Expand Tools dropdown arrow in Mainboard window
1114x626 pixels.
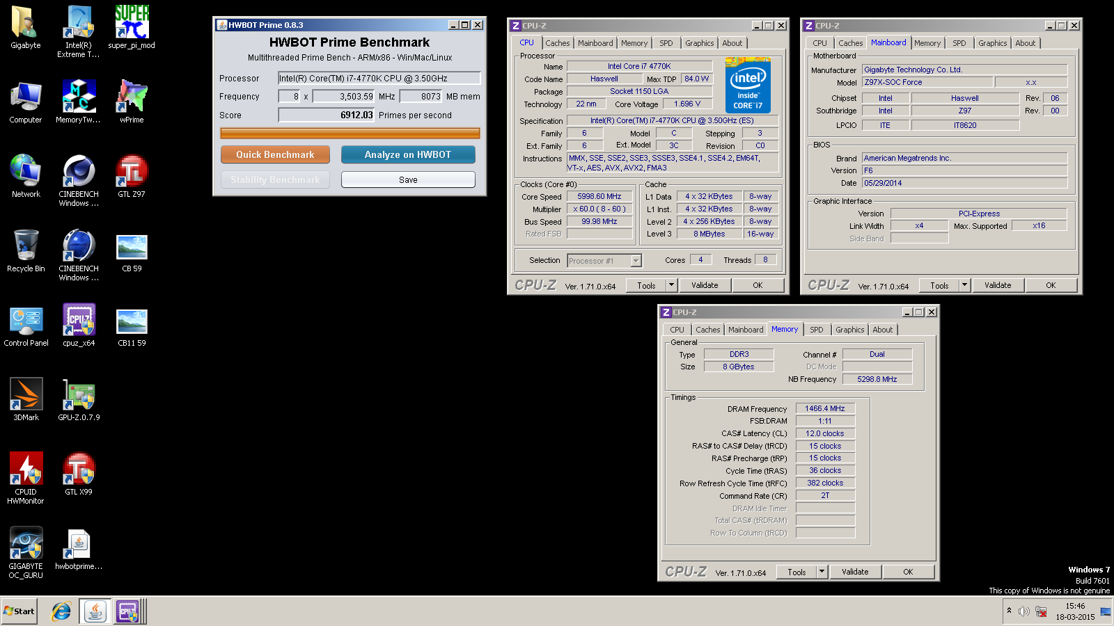(964, 285)
